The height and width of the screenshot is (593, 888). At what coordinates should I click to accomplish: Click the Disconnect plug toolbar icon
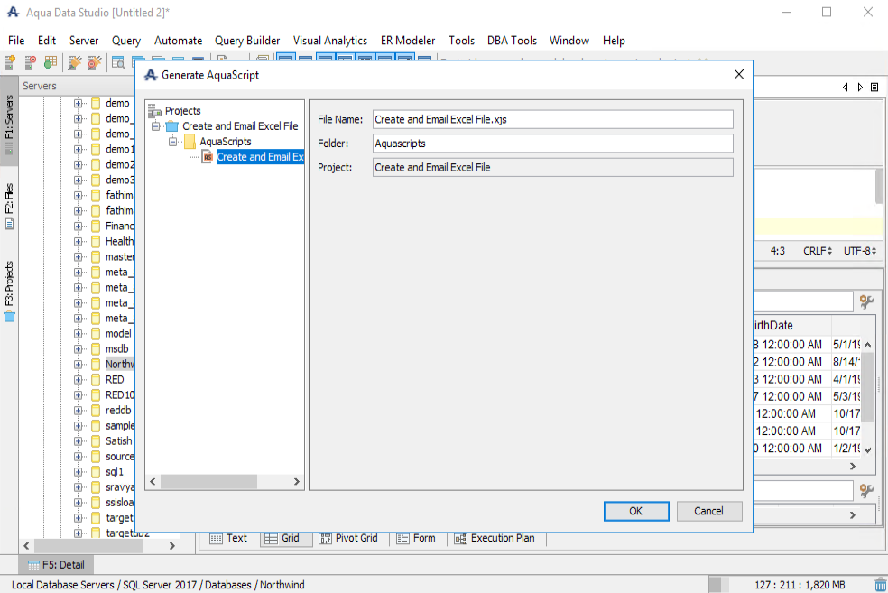[x=94, y=62]
